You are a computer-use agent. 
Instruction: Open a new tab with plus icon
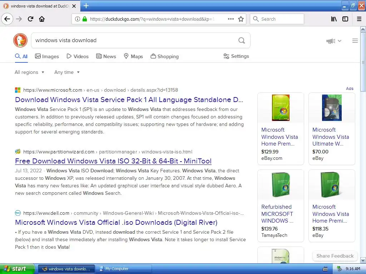tap(86, 6)
